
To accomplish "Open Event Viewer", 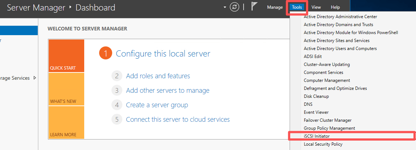I will tap(316, 112).
